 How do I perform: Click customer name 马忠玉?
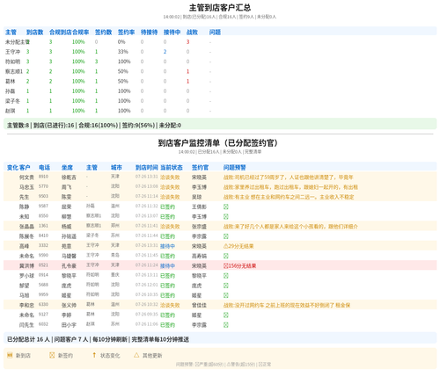(x=26, y=187)
